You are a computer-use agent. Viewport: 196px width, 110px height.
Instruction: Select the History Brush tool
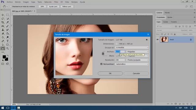[x=7, y=30]
